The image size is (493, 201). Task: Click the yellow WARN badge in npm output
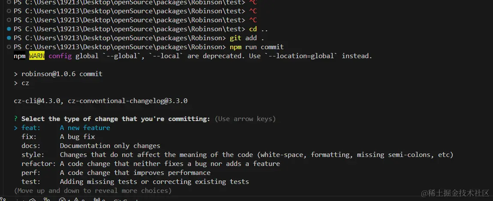pyautogui.click(x=37, y=56)
